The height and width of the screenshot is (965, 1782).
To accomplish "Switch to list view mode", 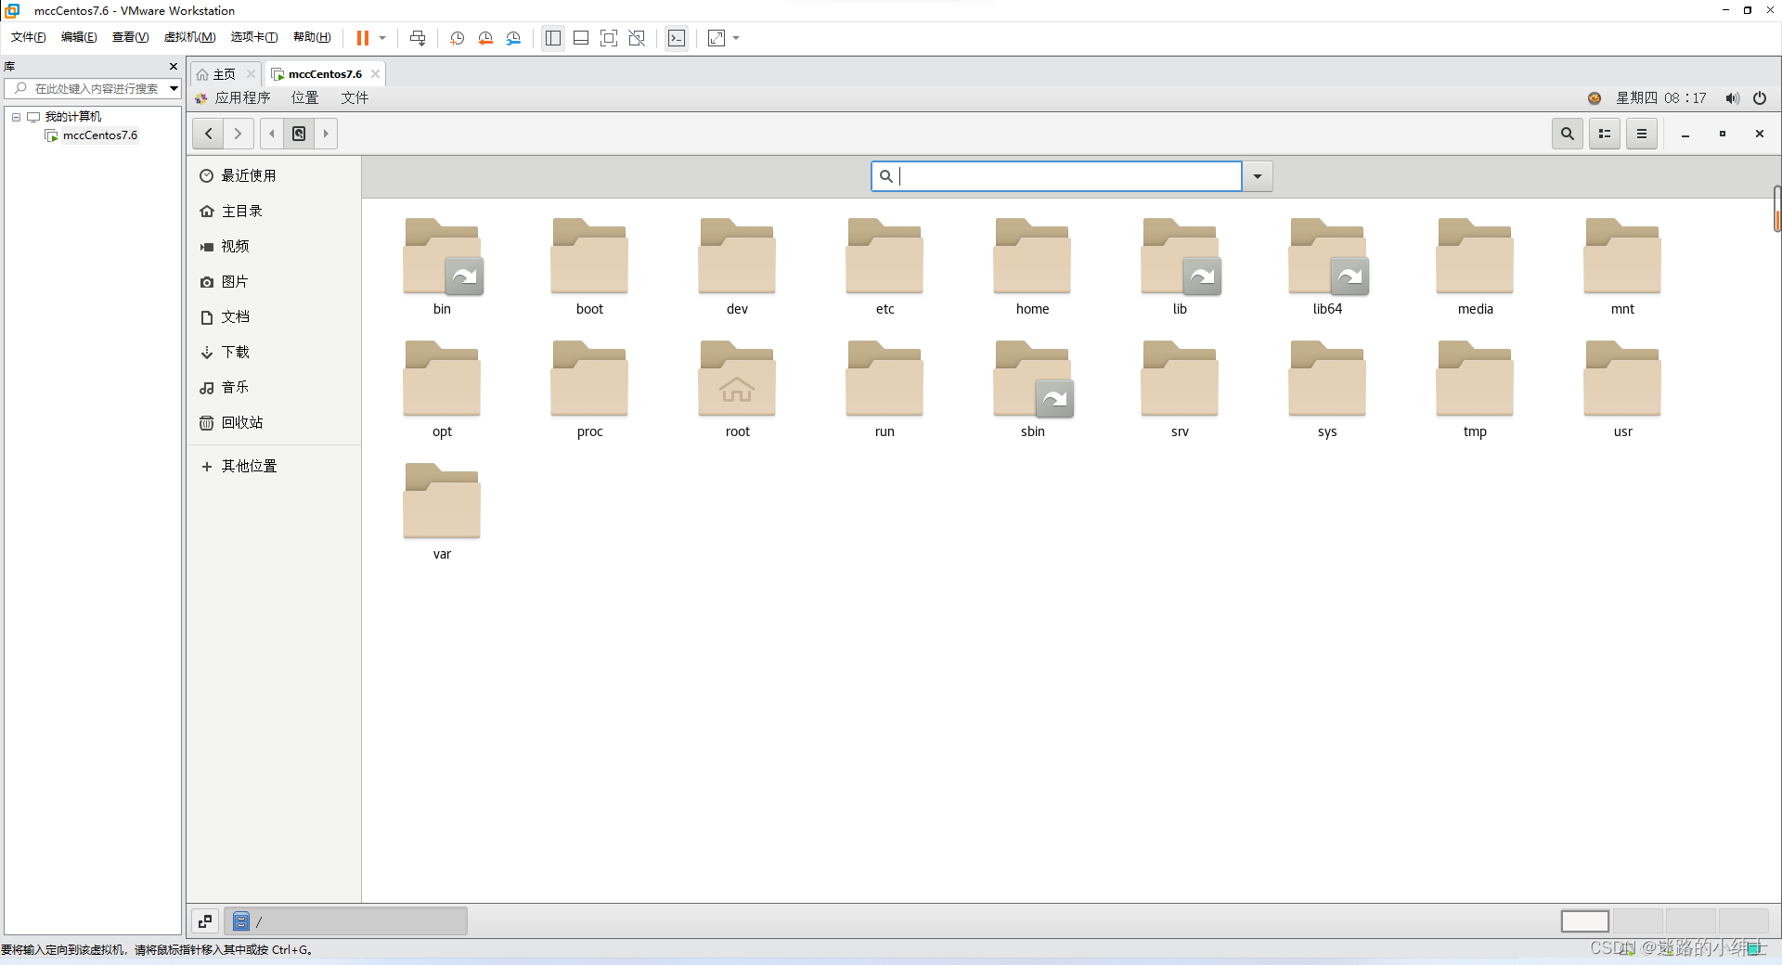I will pyautogui.click(x=1605, y=134).
